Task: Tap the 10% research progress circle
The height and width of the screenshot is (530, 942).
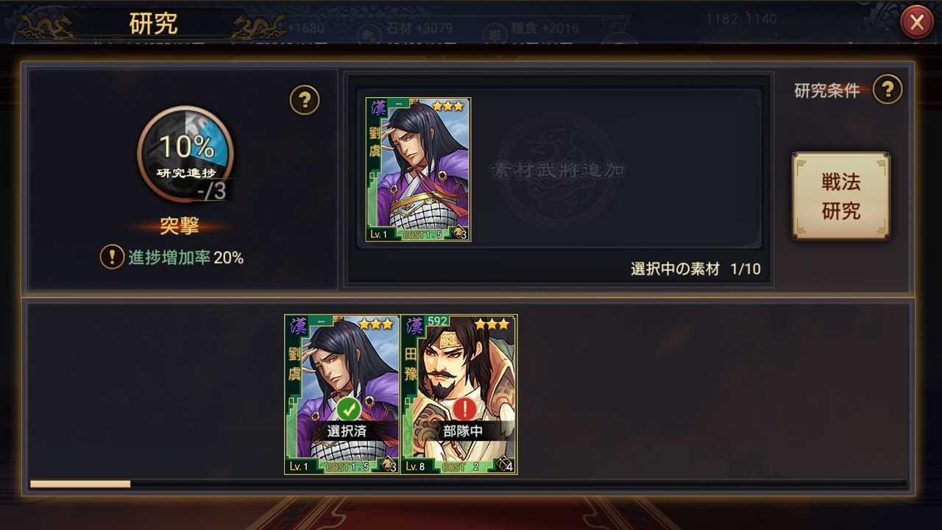Action: [185, 154]
